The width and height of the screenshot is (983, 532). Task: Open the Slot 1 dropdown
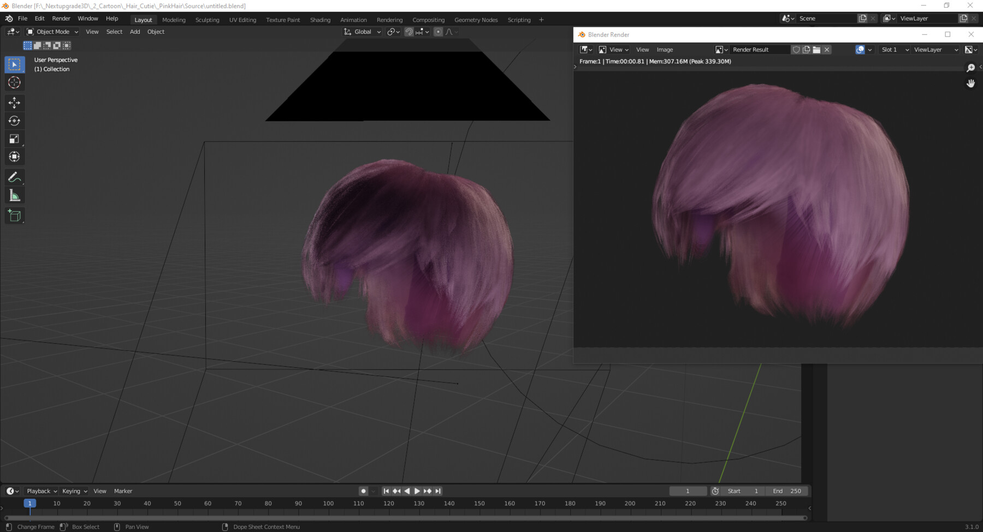point(895,50)
